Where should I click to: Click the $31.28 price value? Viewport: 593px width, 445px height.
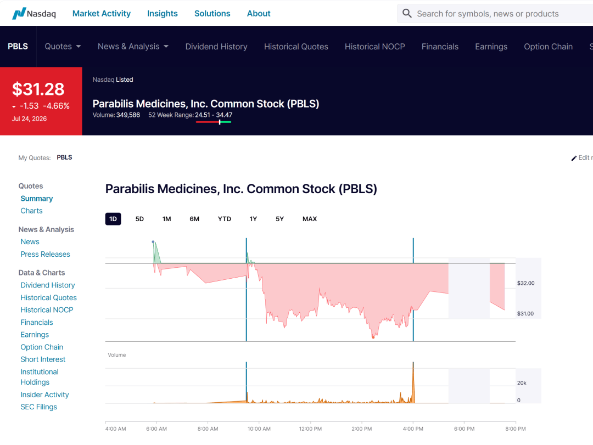[x=38, y=89]
